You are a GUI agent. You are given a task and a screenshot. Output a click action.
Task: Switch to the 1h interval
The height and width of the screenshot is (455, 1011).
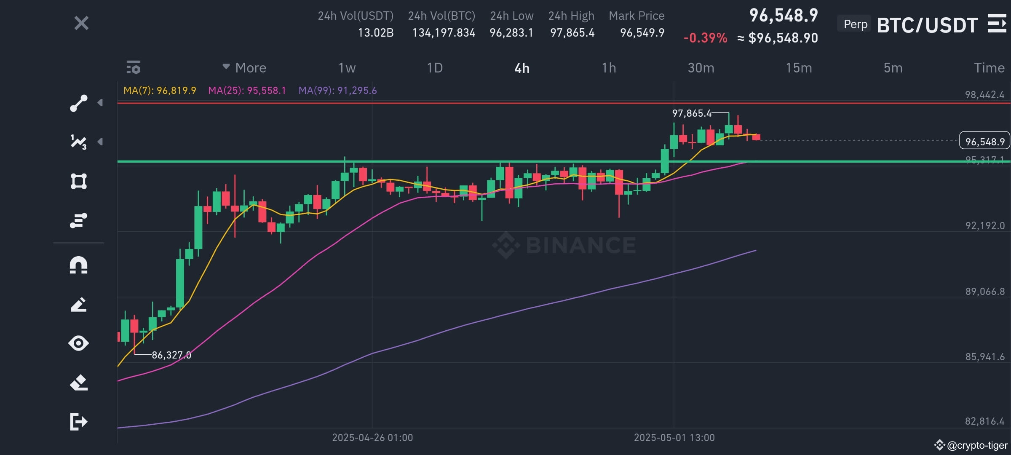[x=609, y=68]
